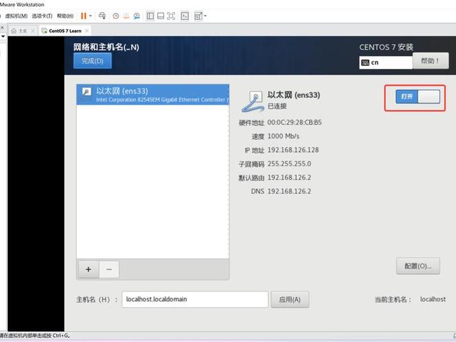Screen dimensions: 456x342
Task: Click the hostname input field
Action: pyautogui.click(x=195, y=299)
